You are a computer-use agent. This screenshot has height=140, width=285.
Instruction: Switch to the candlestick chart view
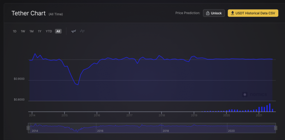tap(82, 31)
